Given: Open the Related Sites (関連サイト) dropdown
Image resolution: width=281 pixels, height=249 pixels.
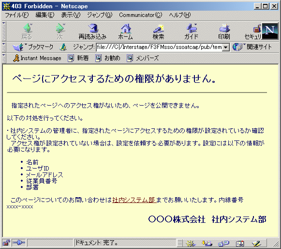Looking at the screenshot, I should pos(252,47).
